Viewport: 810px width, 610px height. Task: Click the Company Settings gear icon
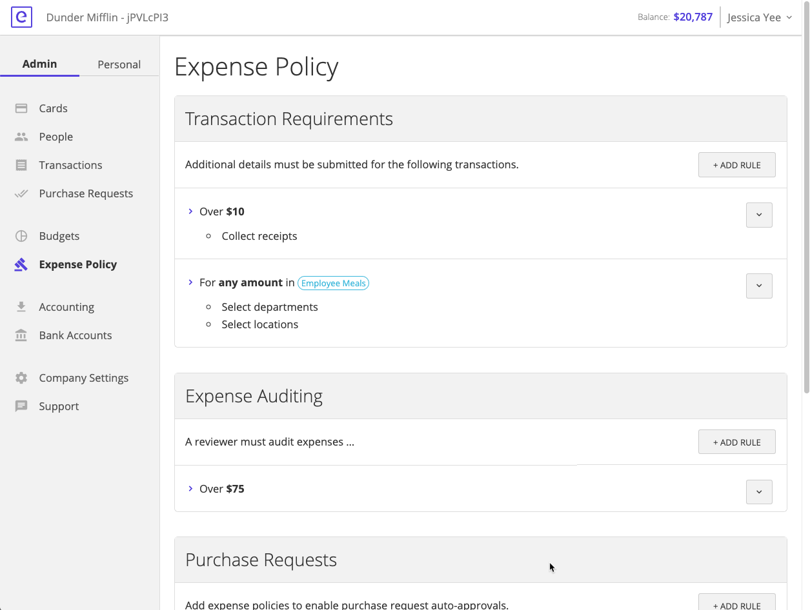pyautogui.click(x=21, y=378)
